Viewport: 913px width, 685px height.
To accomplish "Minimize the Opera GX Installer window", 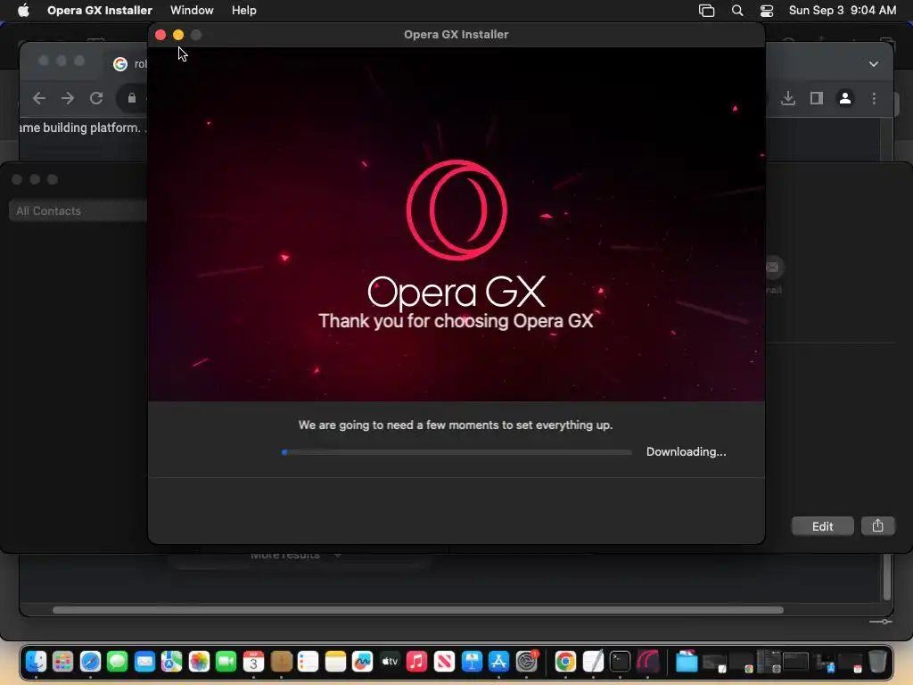I will point(178,35).
